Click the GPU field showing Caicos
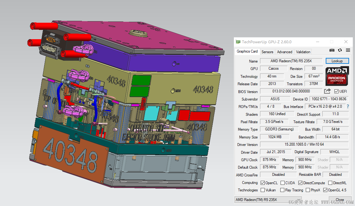Viewport: 355px width, 206px height. [273, 68]
